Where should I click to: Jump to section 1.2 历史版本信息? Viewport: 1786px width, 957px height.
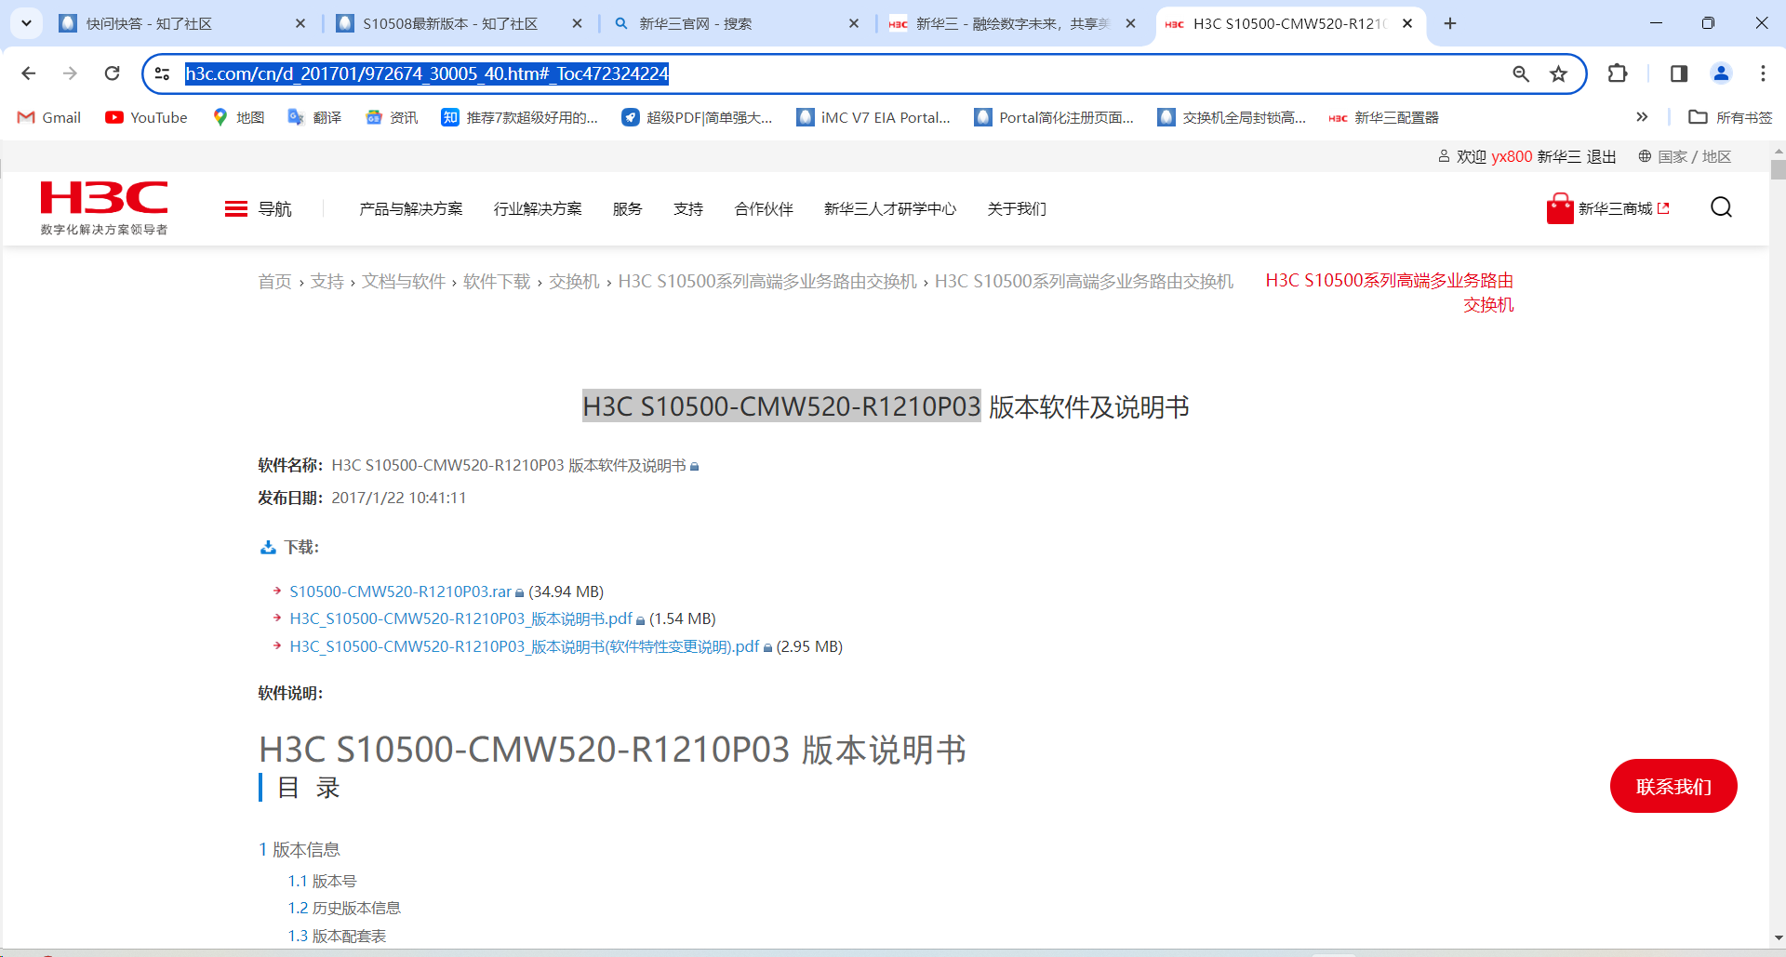[344, 908]
